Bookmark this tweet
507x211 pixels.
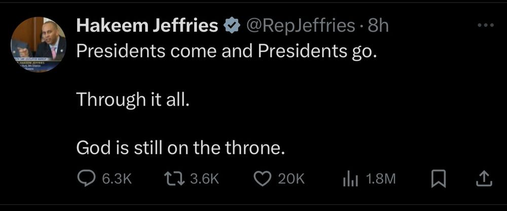[438, 178]
